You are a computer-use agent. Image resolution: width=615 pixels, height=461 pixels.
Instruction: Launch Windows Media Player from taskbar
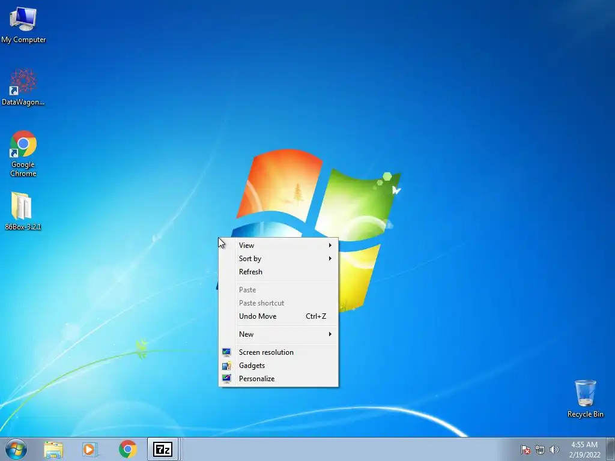pos(90,449)
